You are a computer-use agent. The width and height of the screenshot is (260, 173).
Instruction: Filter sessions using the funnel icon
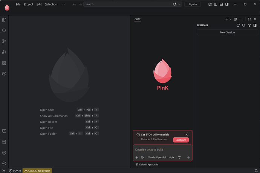click(x=249, y=25)
